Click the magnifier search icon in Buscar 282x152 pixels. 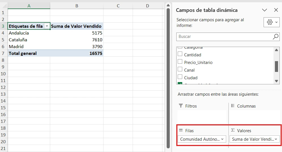pyautogui.click(x=275, y=37)
